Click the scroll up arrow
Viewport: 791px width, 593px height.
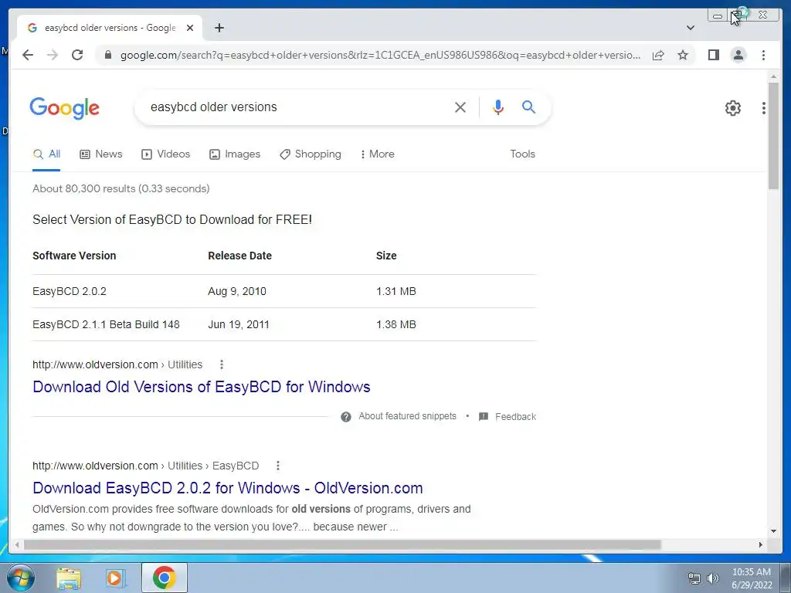click(x=773, y=76)
